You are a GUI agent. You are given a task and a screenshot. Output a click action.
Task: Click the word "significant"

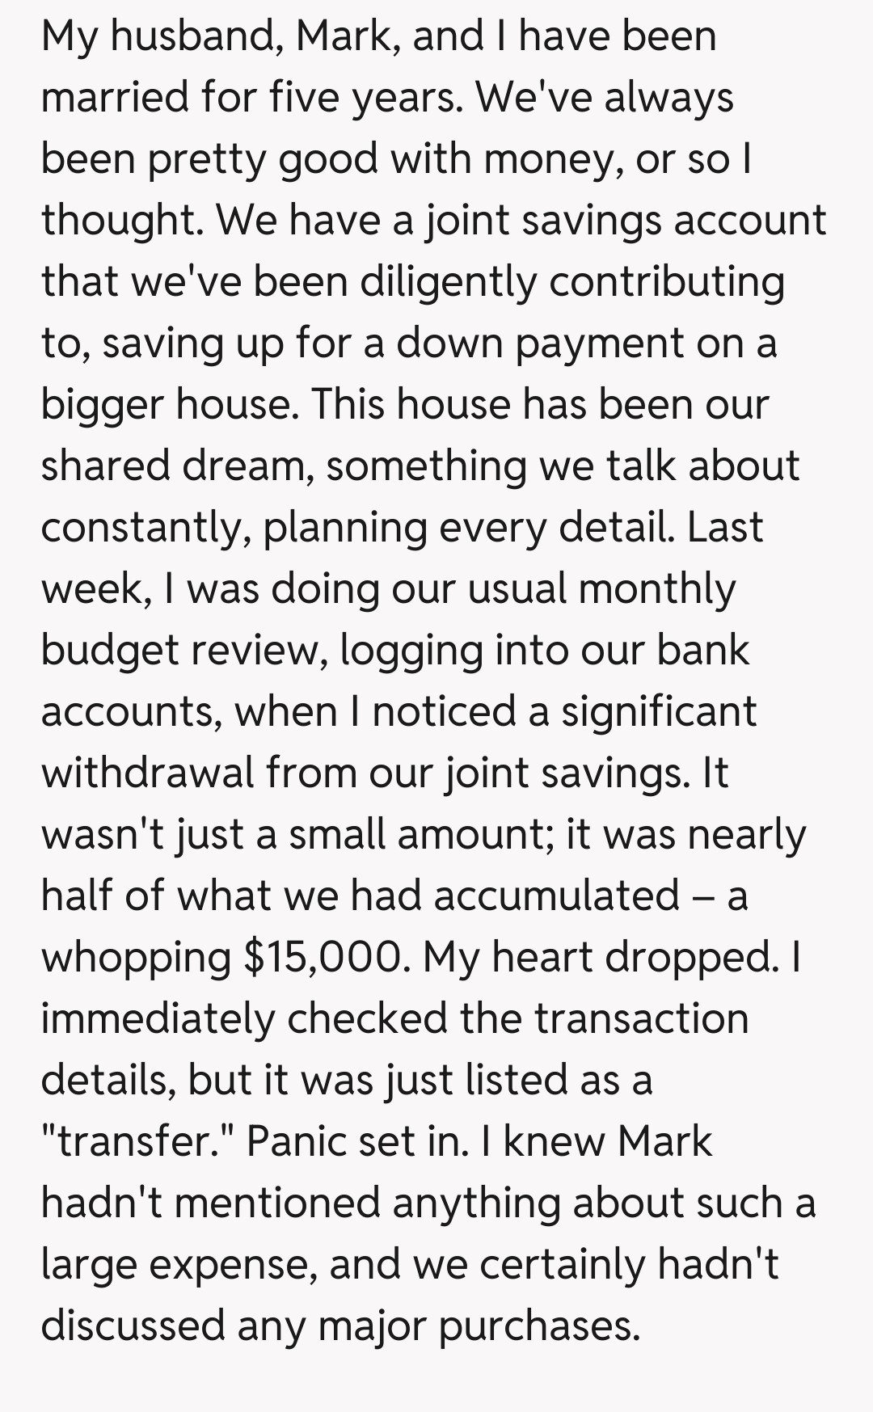(659, 711)
